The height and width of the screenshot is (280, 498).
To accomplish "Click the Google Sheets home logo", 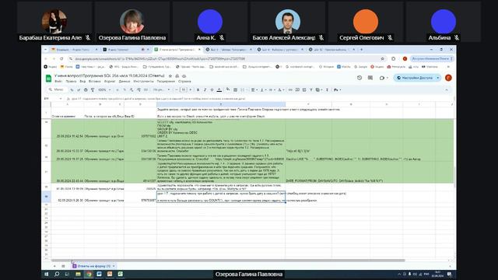I will (48, 78).
